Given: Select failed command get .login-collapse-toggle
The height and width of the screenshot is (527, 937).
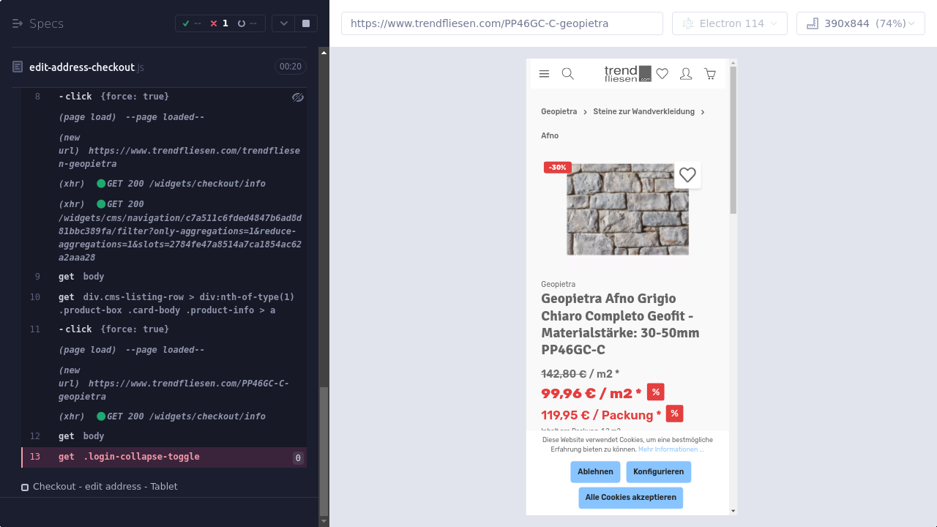Looking at the screenshot, I should 141,457.
